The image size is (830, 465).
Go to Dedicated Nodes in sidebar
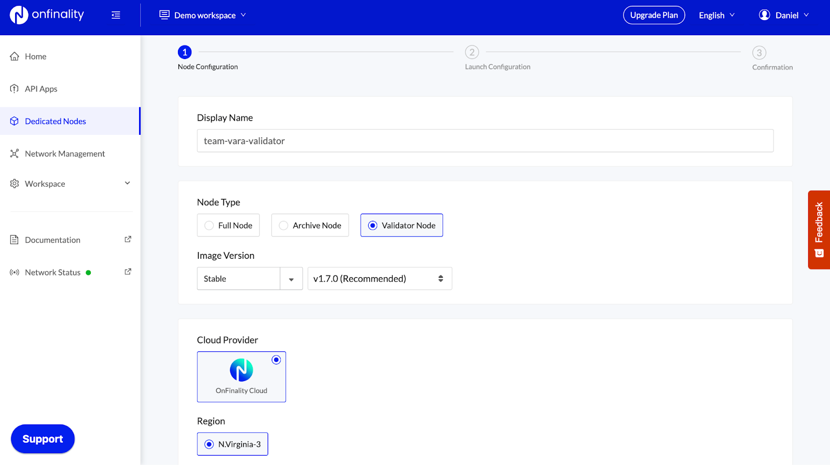[x=56, y=121]
